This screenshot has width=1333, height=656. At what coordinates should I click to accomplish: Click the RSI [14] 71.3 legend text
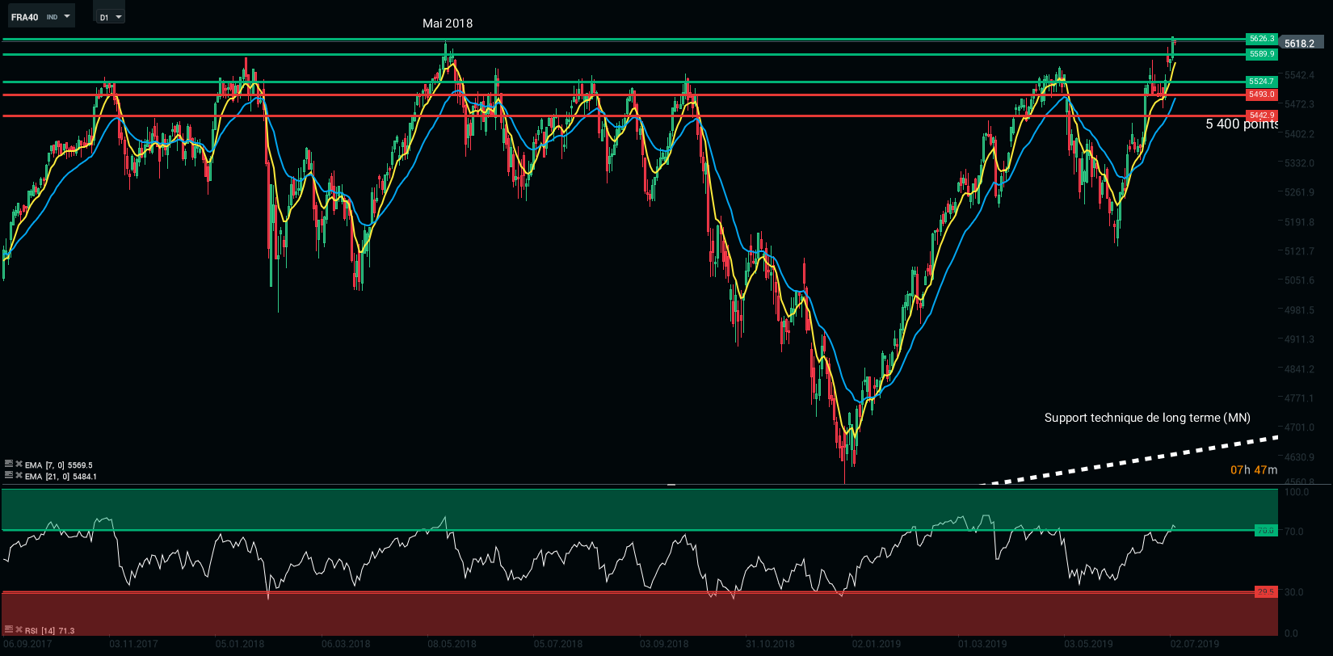coord(49,630)
